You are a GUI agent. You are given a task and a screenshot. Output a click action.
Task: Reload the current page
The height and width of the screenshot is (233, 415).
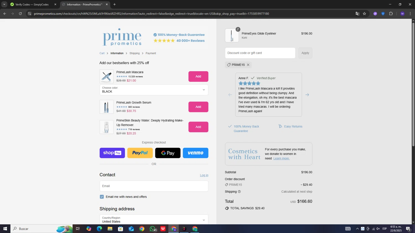pyautogui.click(x=20, y=14)
